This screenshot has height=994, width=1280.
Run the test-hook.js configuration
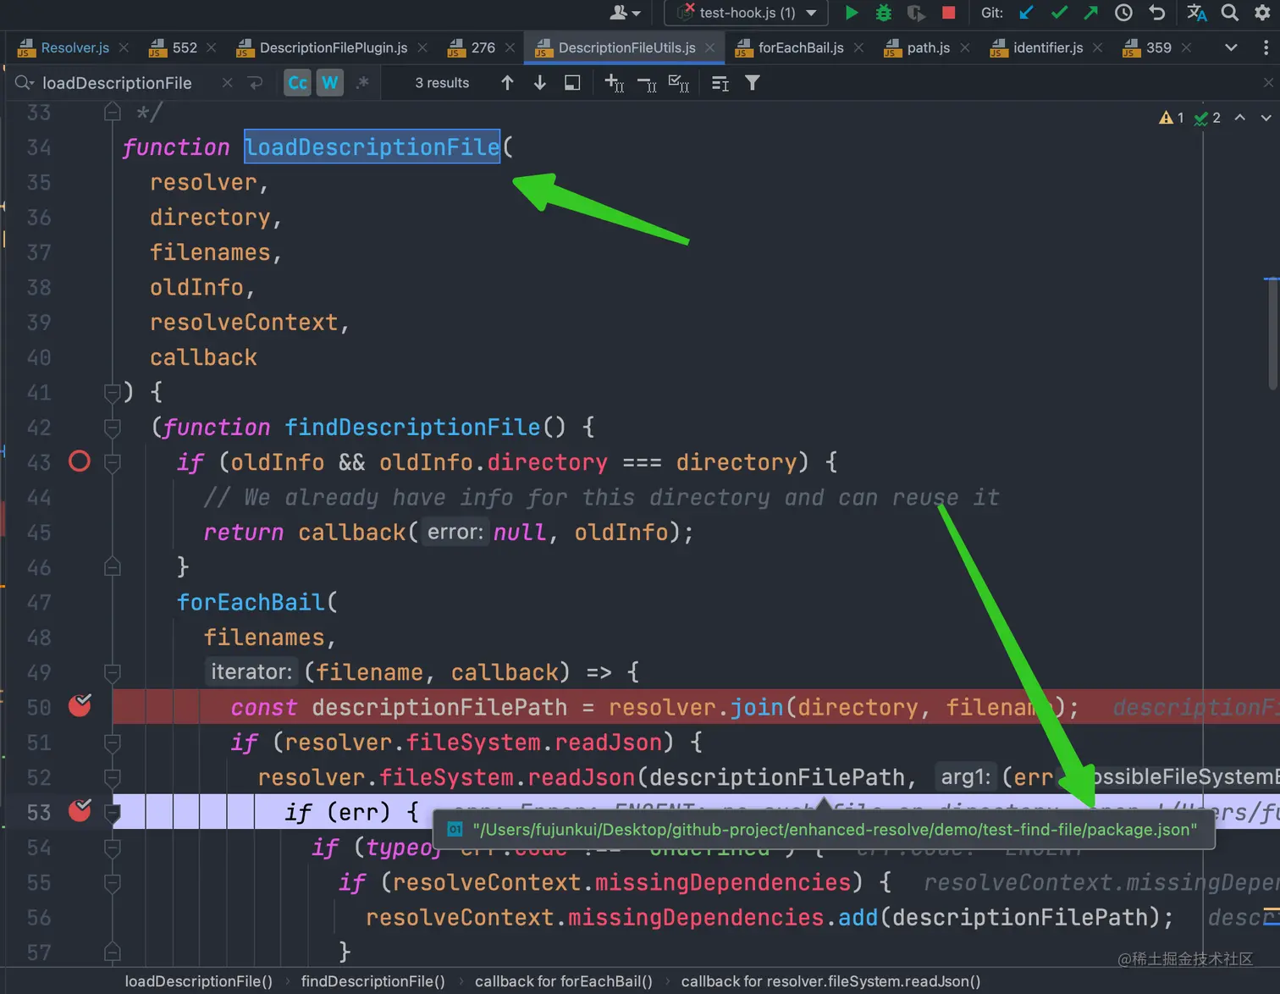[x=852, y=13]
